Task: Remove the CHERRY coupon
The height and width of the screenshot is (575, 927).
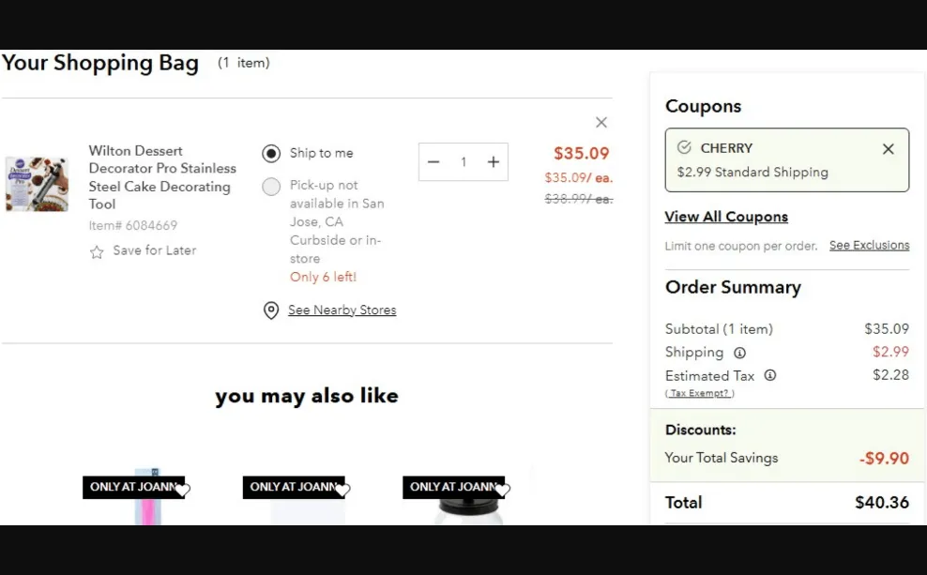Action: point(888,149)
